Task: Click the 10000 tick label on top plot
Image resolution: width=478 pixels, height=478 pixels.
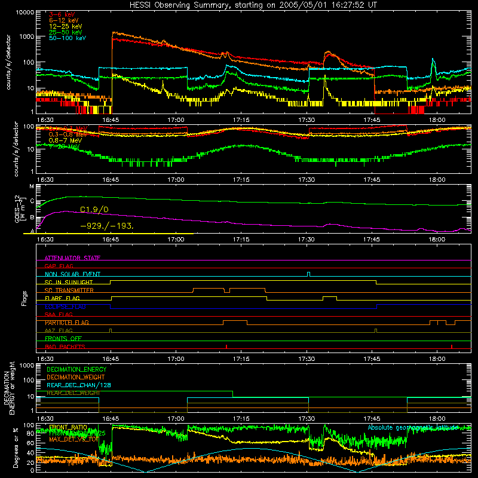Action: point(24,12)
